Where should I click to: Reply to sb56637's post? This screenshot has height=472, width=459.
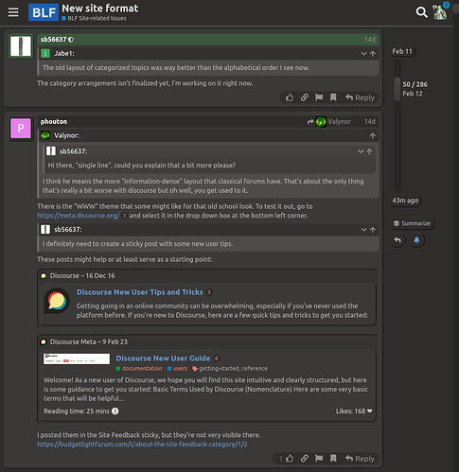(360, 97)
